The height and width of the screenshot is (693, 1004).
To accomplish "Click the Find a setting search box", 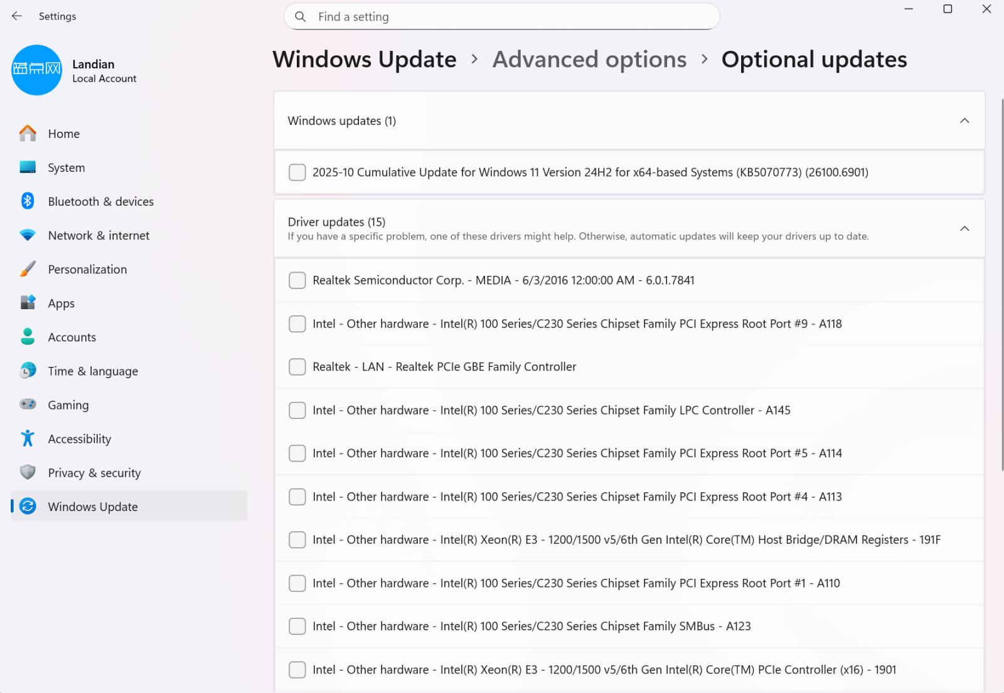I will pyautogui.click(x=502, y=17).
